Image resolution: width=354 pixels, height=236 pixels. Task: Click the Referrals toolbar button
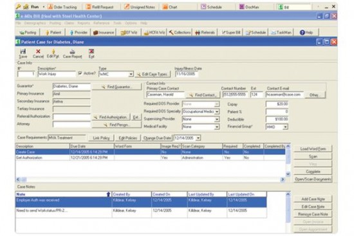[205, 33]
